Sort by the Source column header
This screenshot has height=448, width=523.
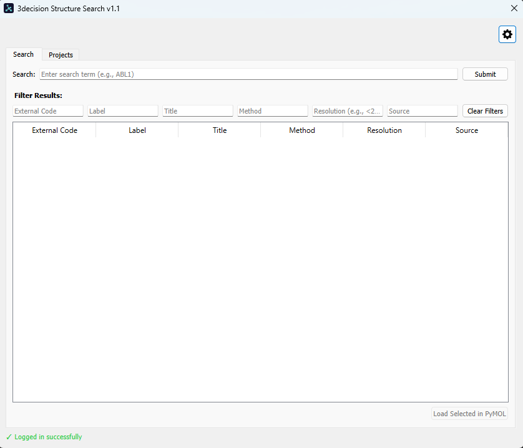tap(467, 130)
